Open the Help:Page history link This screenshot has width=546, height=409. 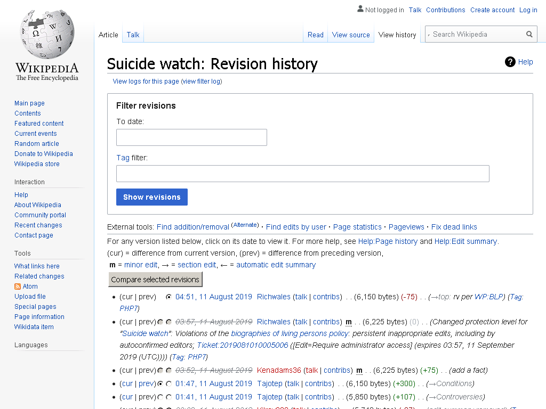(388, 241)
